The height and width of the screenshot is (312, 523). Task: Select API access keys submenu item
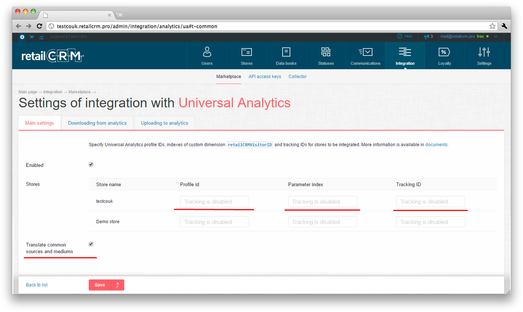point(265,77)
